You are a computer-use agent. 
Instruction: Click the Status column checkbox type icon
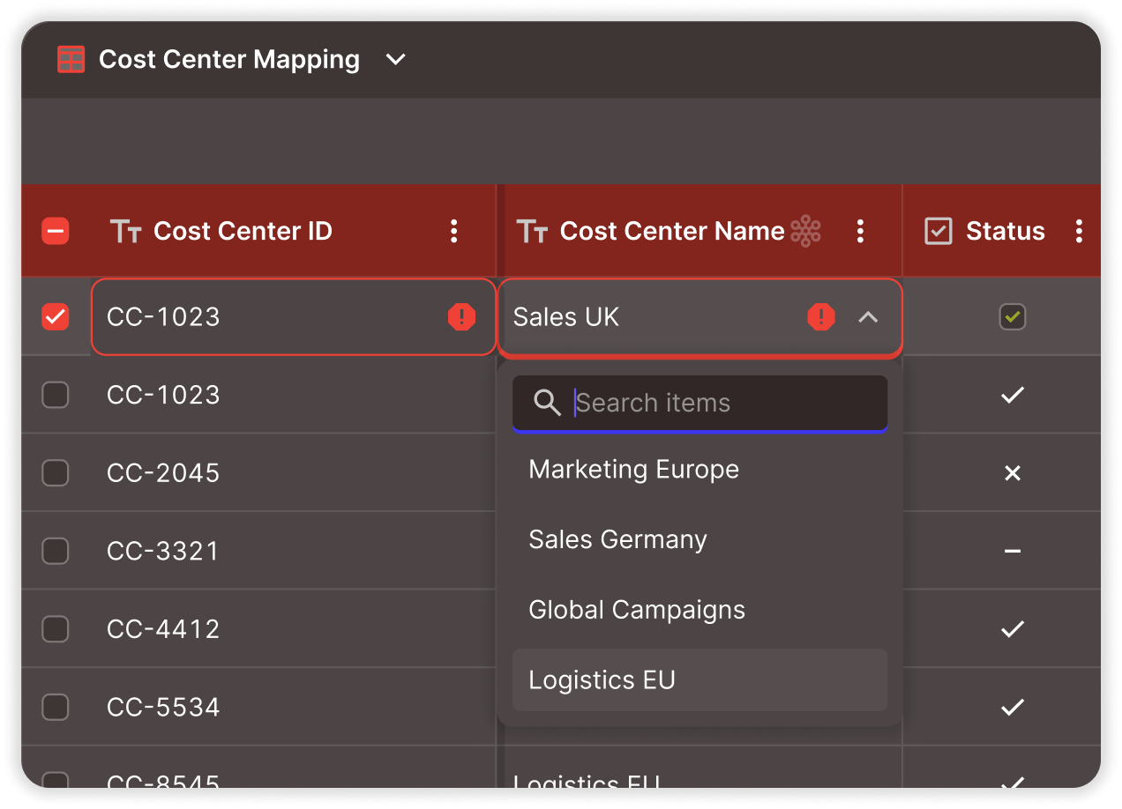(x=938, y=232)
